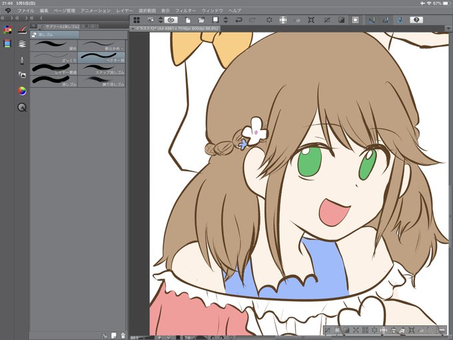The width and height of the screenshot is (453, 340).
Task: Open help with the question mark icon
Action: 416,20
